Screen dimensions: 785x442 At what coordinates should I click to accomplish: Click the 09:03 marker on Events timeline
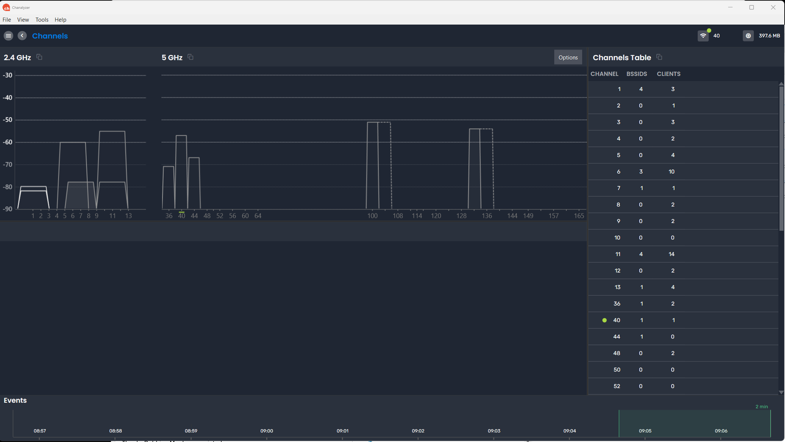[494, 431]
